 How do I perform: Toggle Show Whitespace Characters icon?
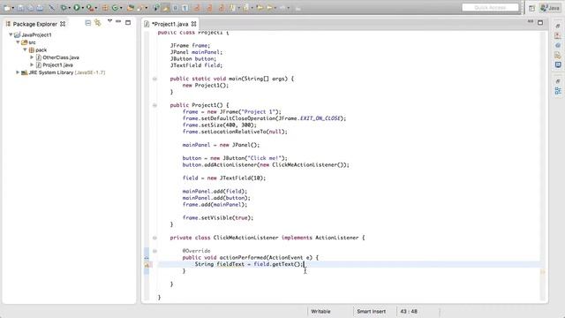[x=185, y=8]
